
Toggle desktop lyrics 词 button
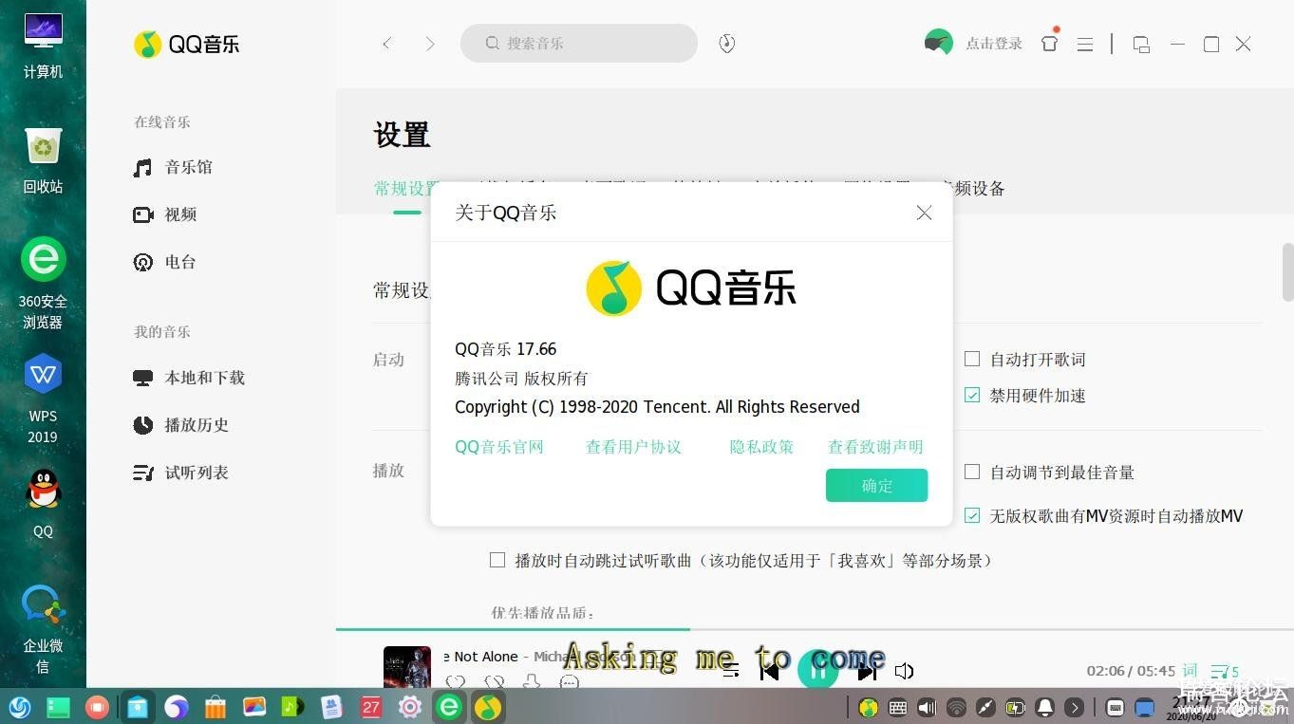[1190, 671]
